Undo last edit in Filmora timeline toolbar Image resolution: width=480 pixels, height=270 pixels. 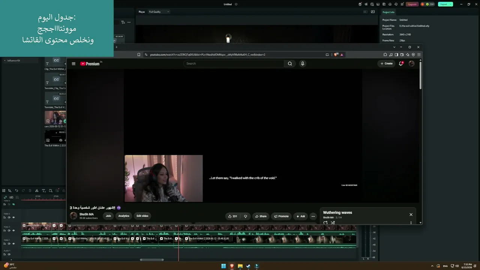[x=16, y=190]
